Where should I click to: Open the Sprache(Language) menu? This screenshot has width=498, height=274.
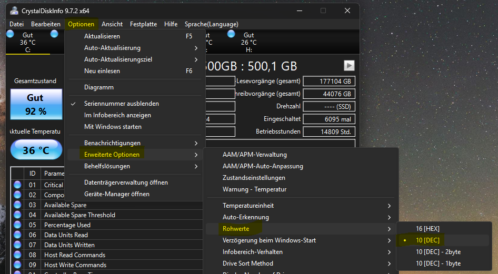[x=212, y=24]
